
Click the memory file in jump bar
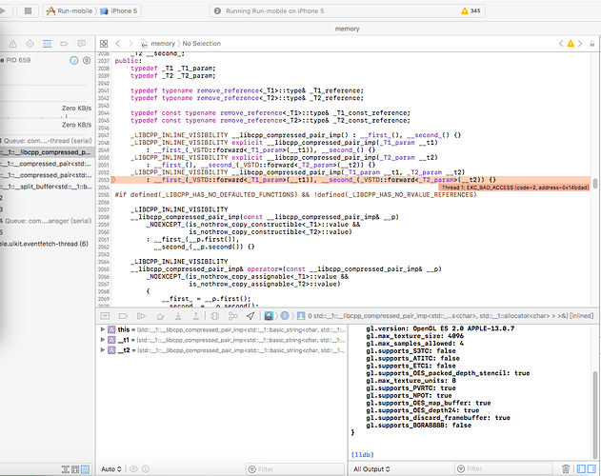[161, 43]
